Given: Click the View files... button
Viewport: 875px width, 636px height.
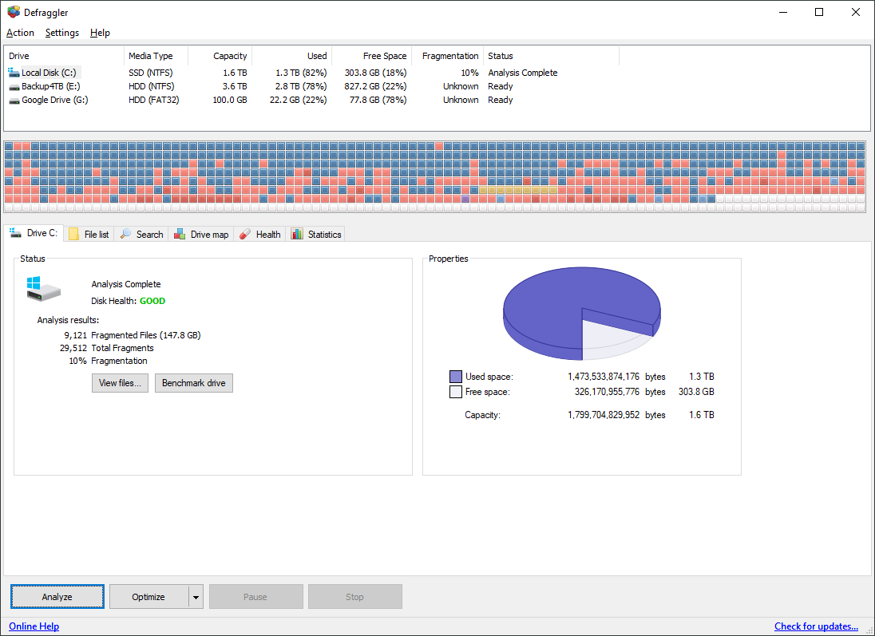Looking at the screenshot, I should (120, 383).
